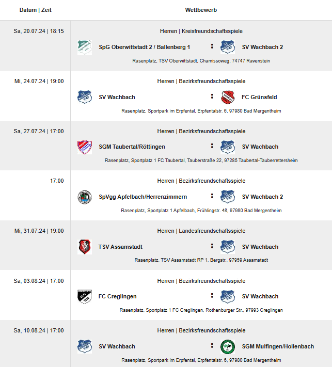Viewport: 332px width, 367px height.
Task: Click the Herren | Landesfreundschaftsspiele competition label
Action: (x=201, y=231)
